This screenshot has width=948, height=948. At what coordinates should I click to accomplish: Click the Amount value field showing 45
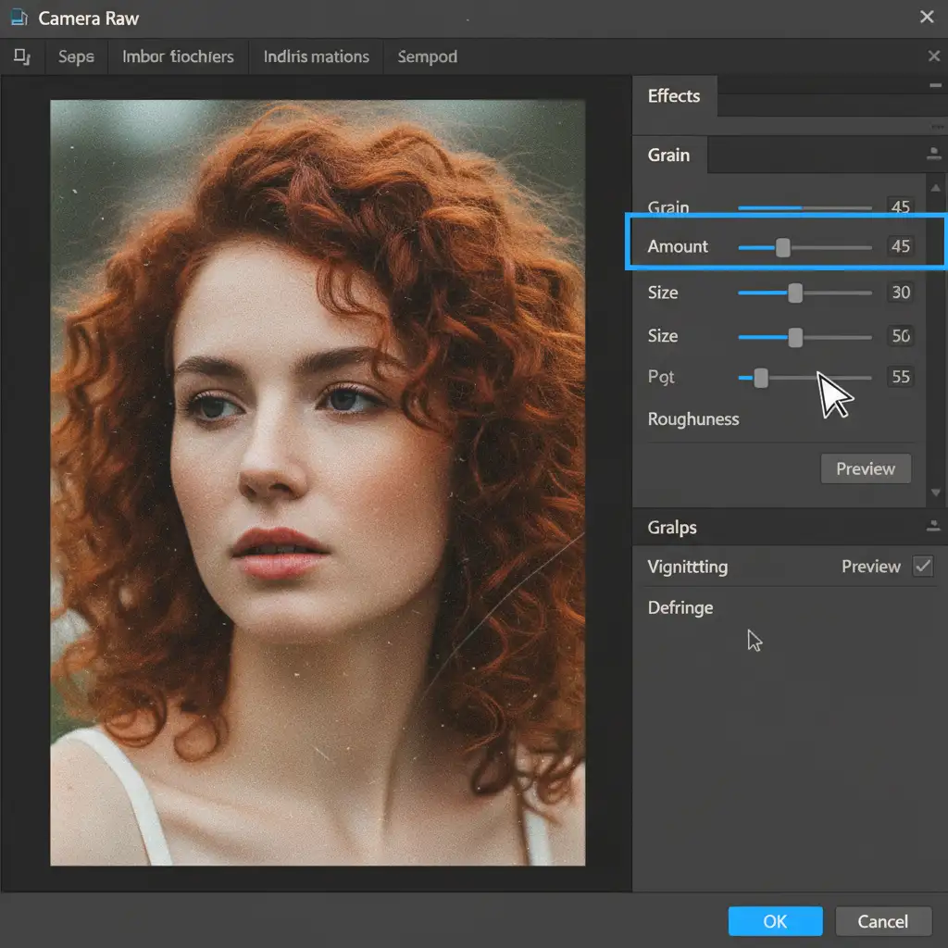[899, 246]
